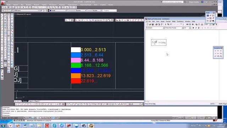The width and height of the screenshot is (227, 128).
Task: Click Undo icon in Mathcad toolbar
Action: [175, 25]
